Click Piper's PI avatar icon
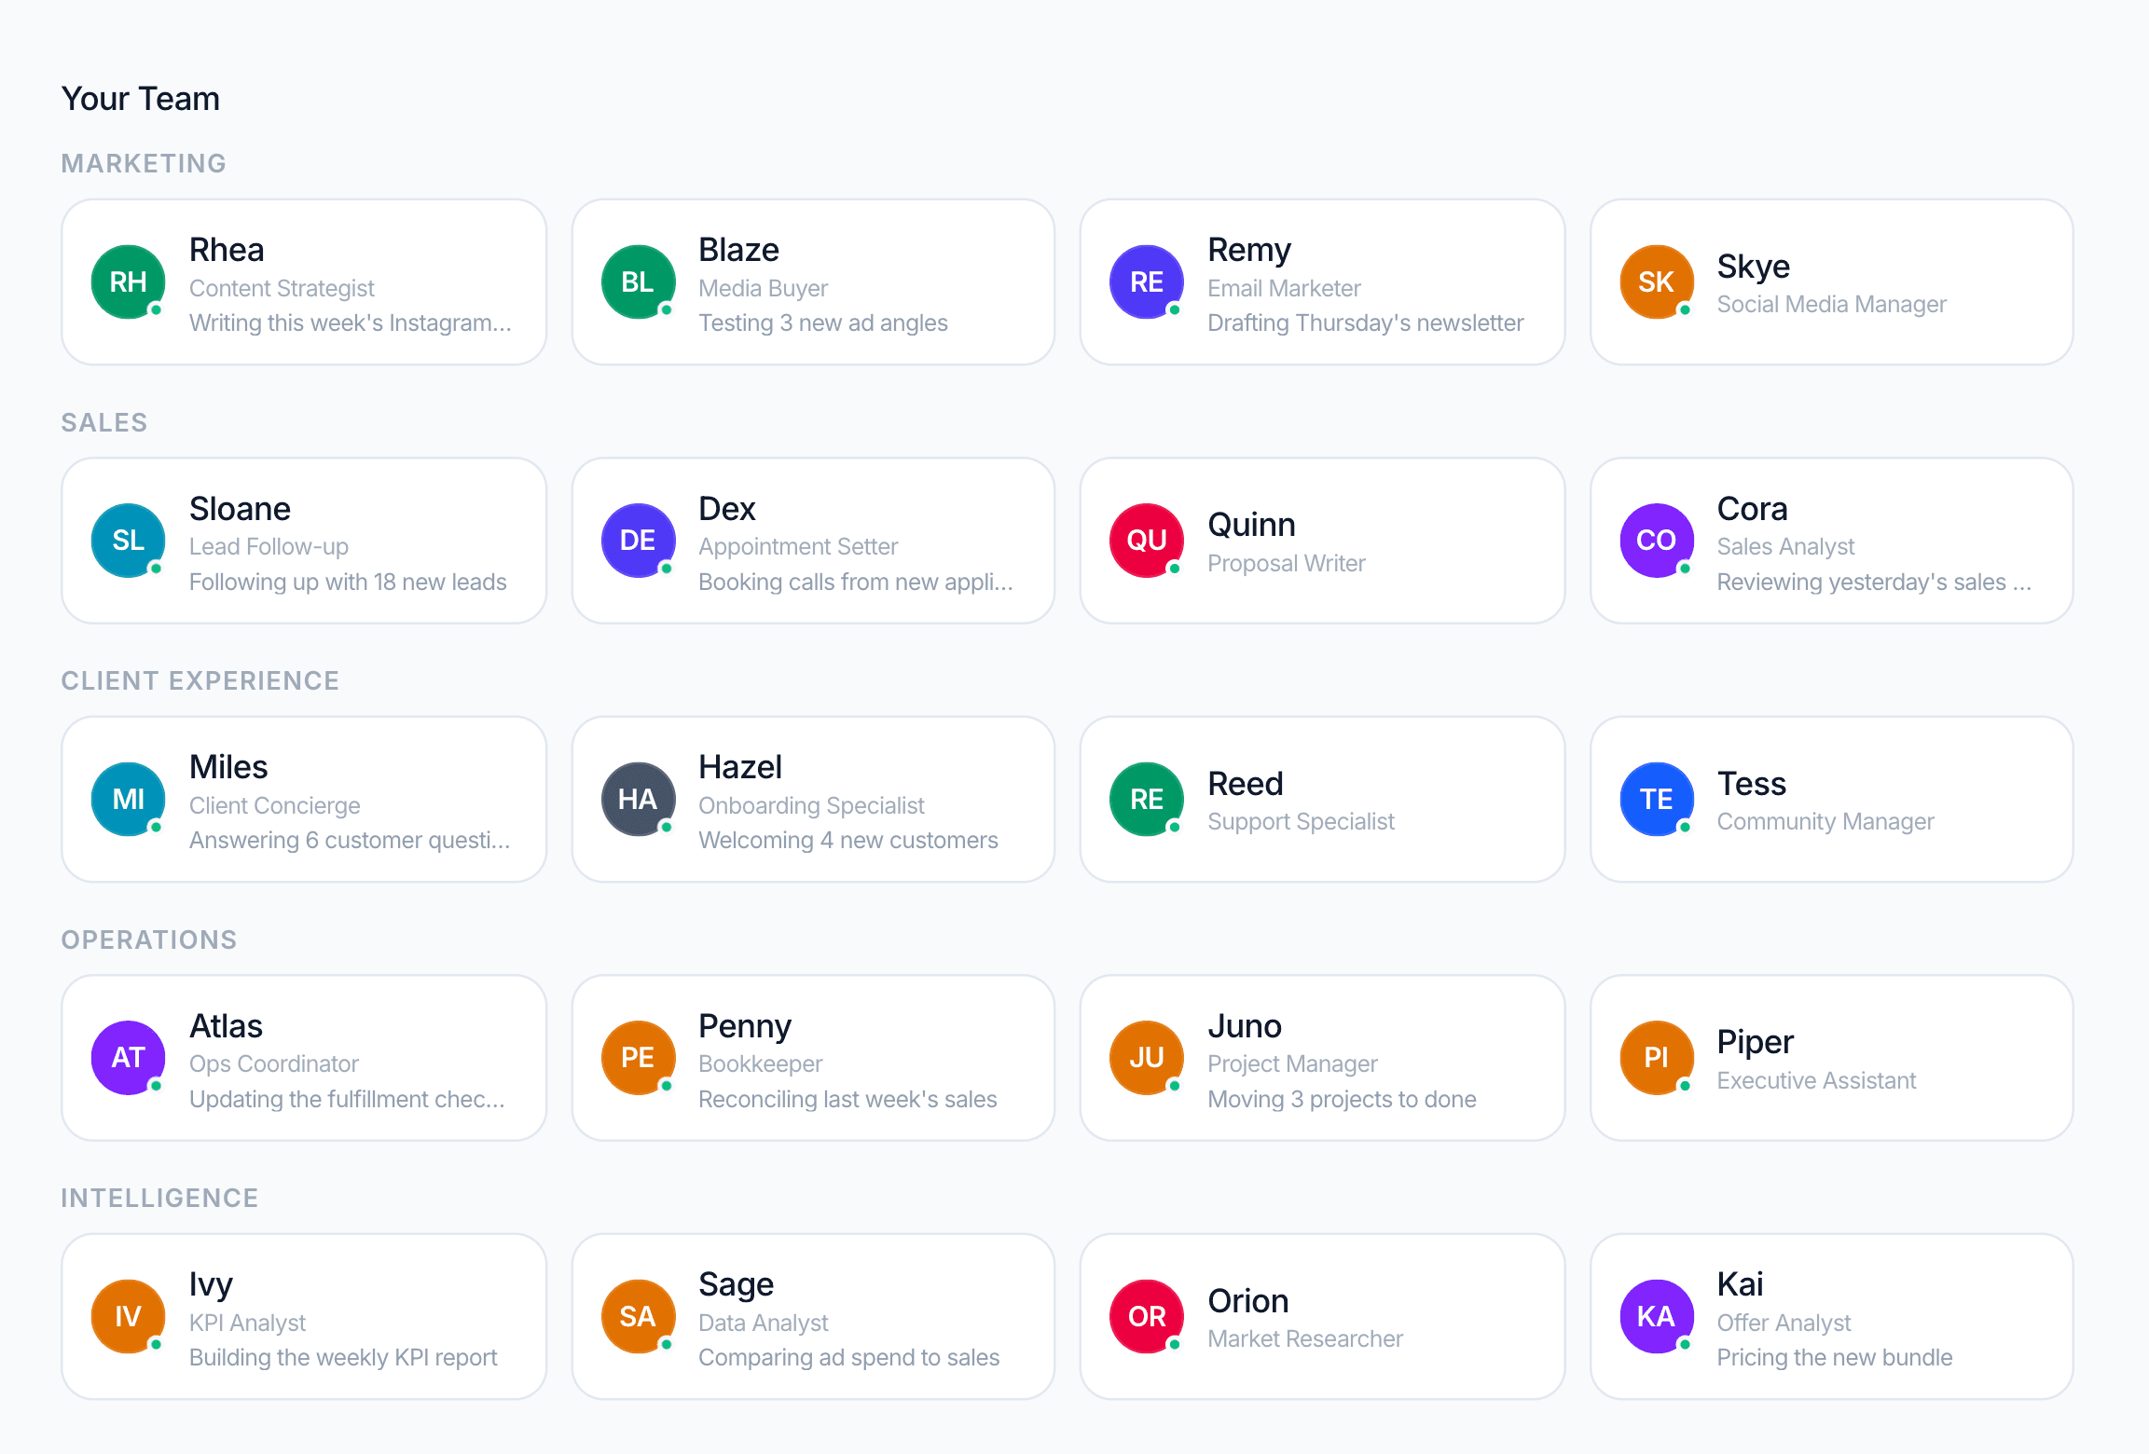The width and height of the screenshot is (2149, 1454). click(x=1657, y=1058)
